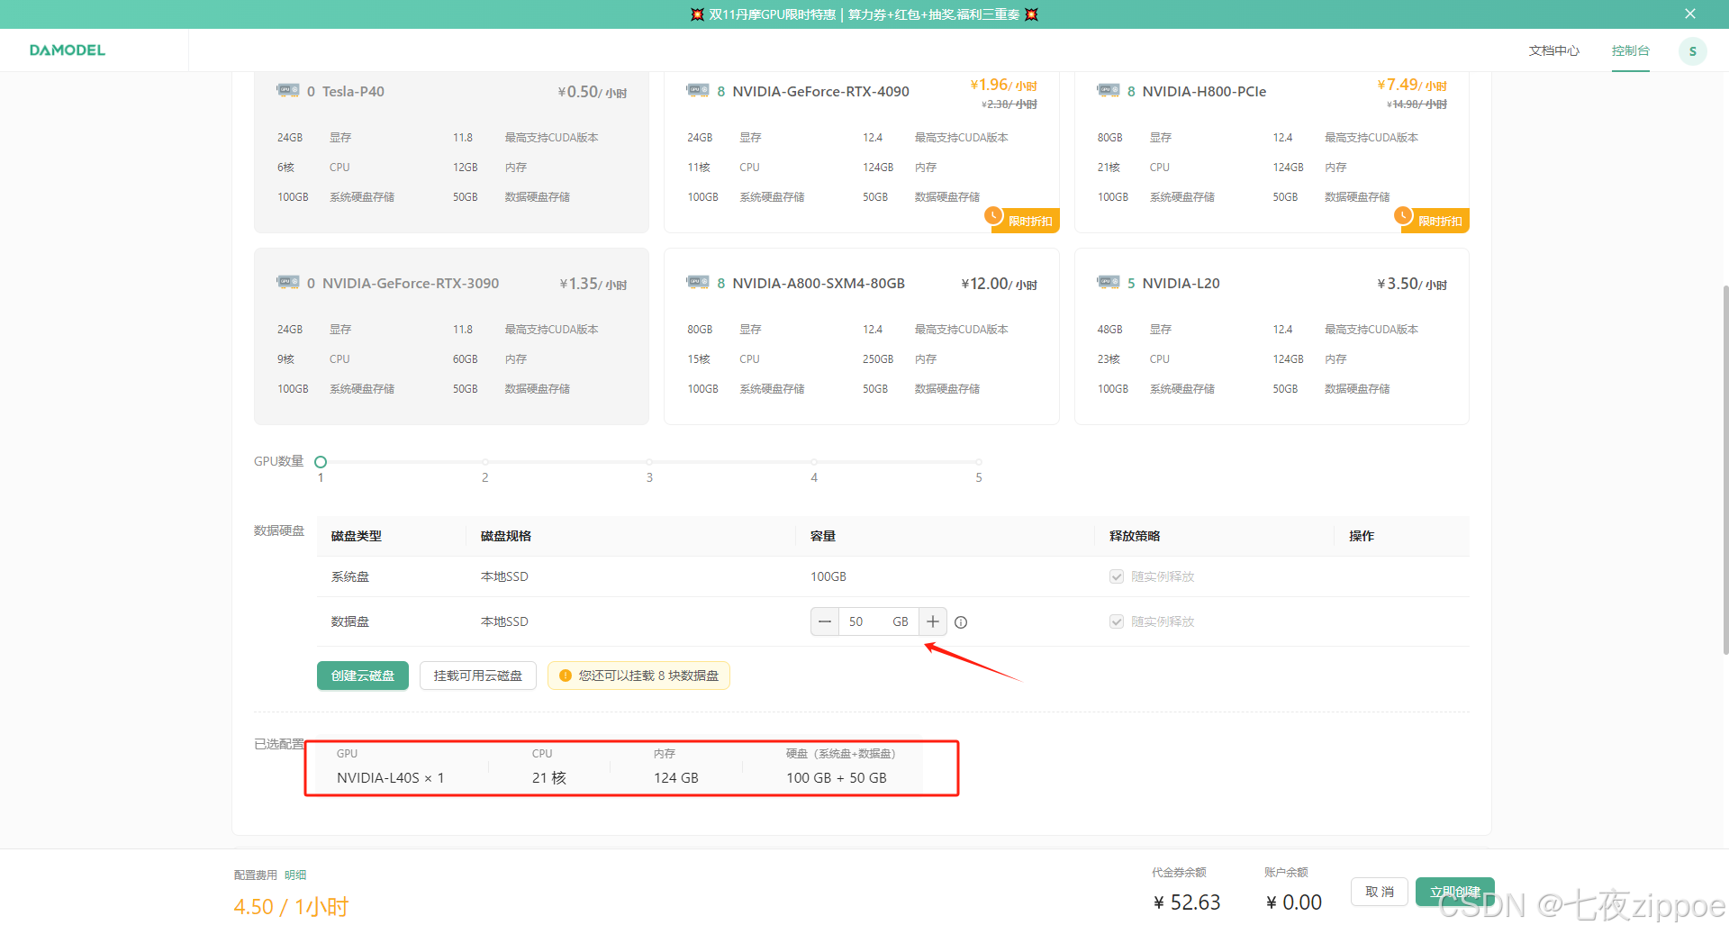Open the Double 11 GPU promotion banner
Screen dimensions: 1729x934
point(864,14)
